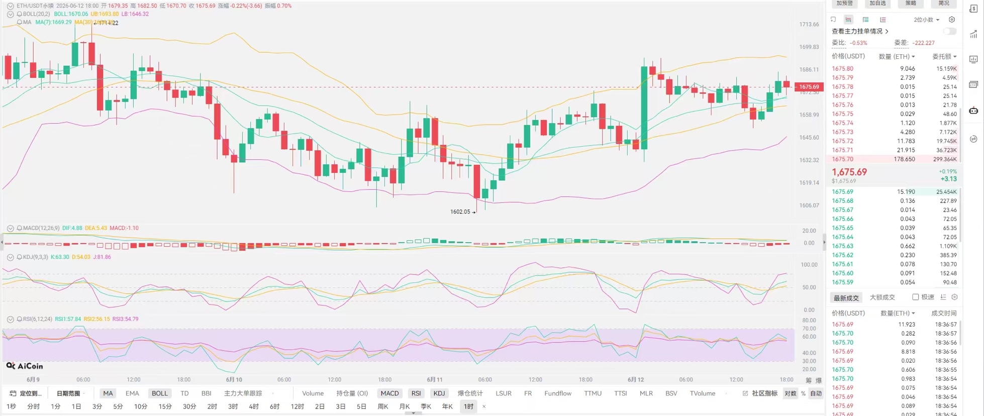Expand the 数量 (ETH) order book dropdown
This screenshot has height=416, width=984.
tap(897, 56)
